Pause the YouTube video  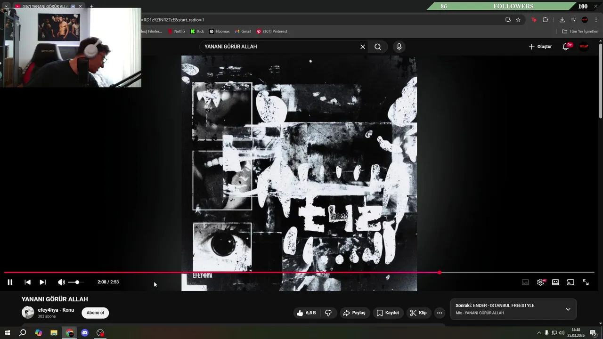coord(10,282)
